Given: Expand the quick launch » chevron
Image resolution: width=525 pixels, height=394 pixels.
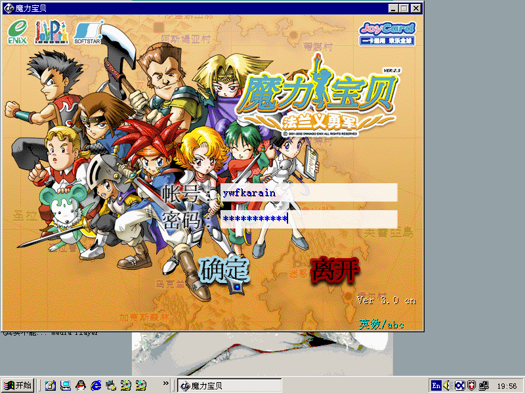Looking at the screenshot, I should pyautogui.click(x=166, y=383).
